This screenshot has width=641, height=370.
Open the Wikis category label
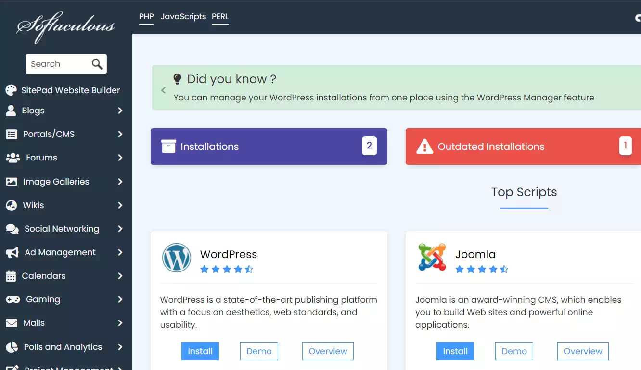(34, 205)
